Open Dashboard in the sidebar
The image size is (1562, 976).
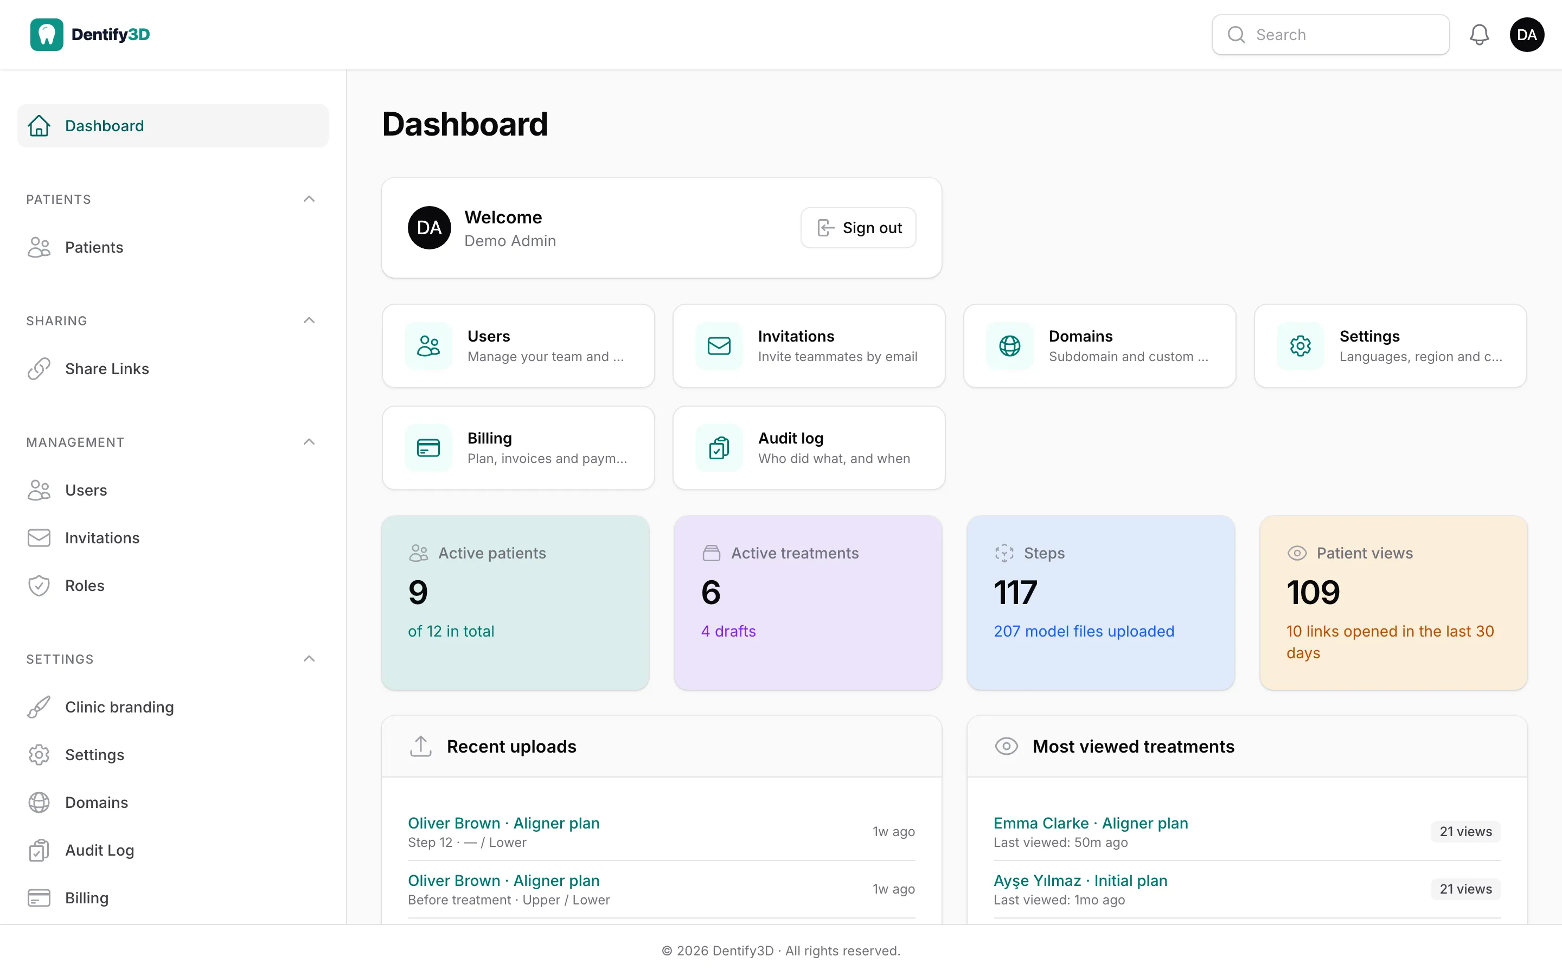tap(173, 126)
